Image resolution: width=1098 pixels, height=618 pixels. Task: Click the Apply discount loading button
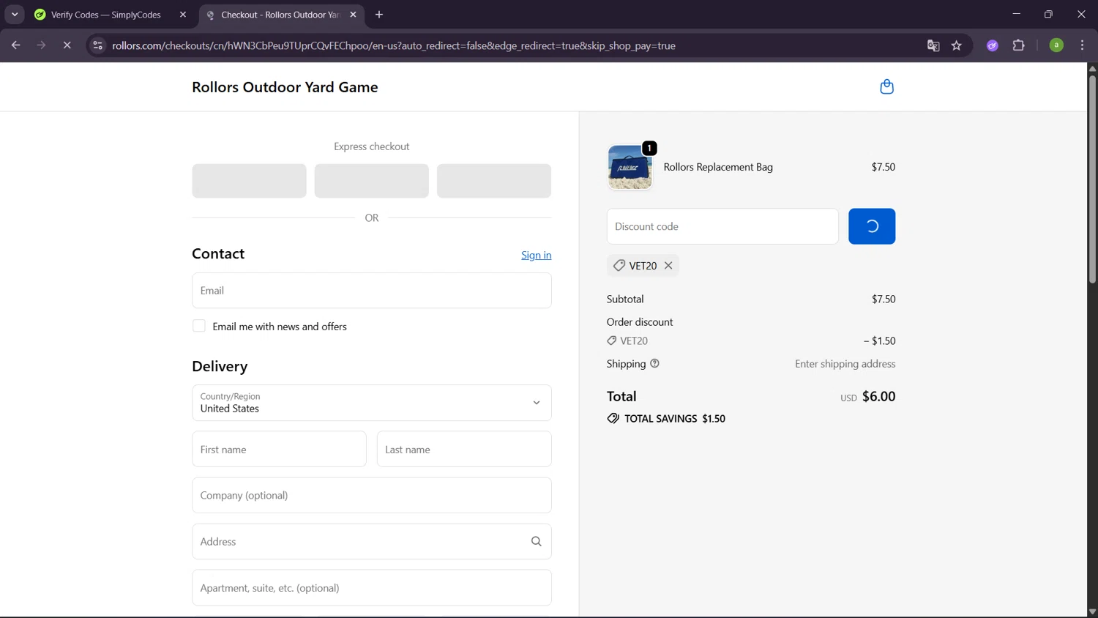(x=872, y=226)
